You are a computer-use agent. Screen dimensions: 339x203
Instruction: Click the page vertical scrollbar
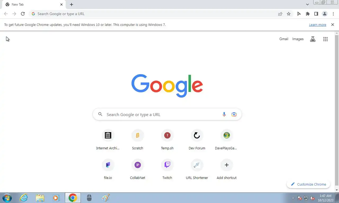click(337, 110)
